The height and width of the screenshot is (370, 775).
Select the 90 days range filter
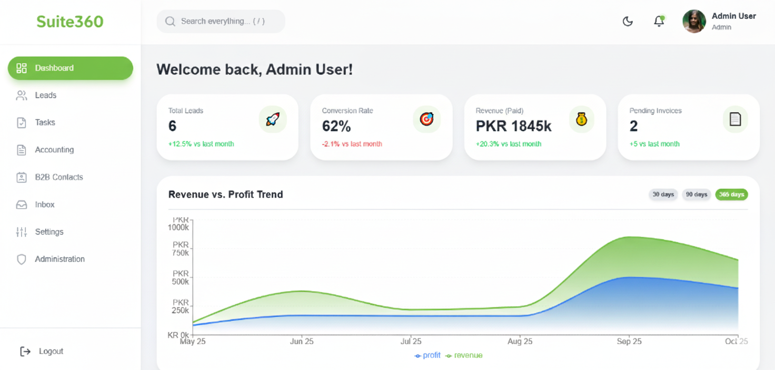(x=696, y=194)
